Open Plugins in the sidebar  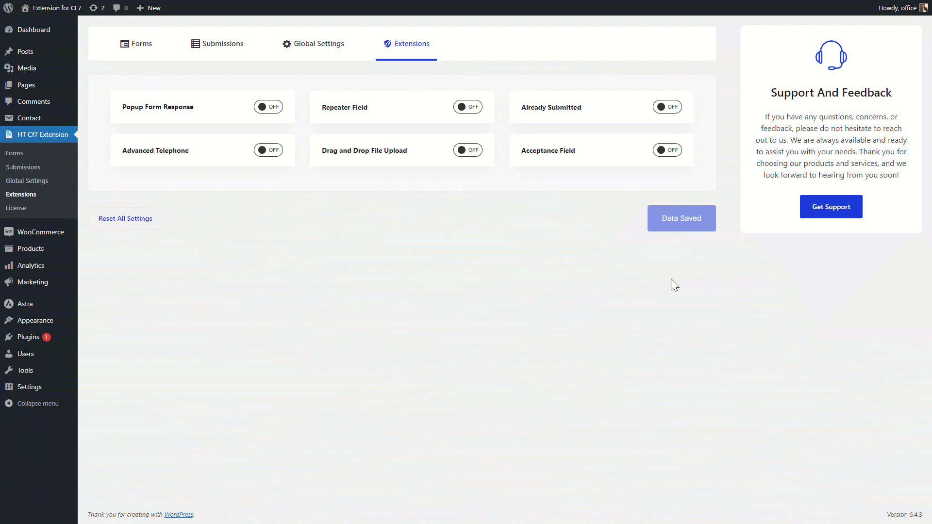click(x=28, y=337)
